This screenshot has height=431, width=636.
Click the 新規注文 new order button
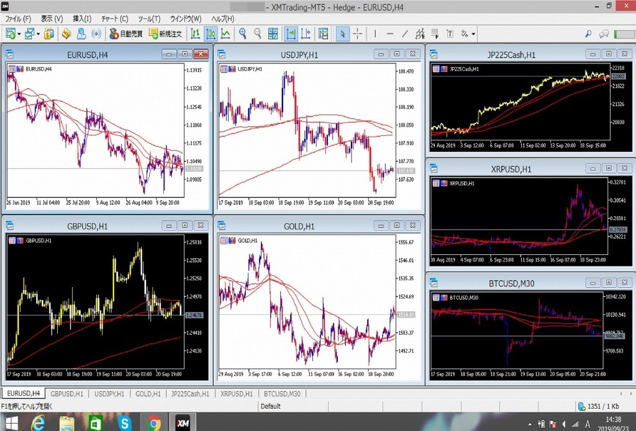click(x=165, y=33)
